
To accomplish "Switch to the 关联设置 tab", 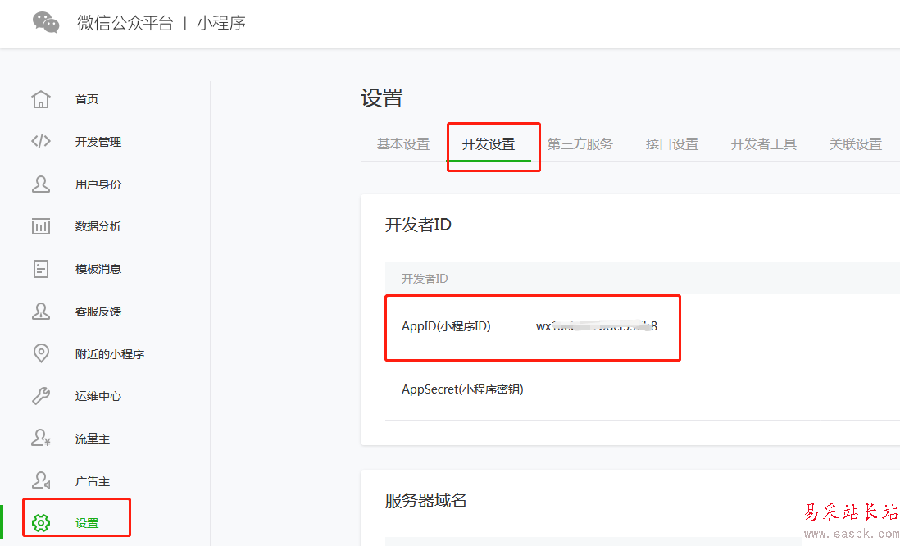I will 855,144.
